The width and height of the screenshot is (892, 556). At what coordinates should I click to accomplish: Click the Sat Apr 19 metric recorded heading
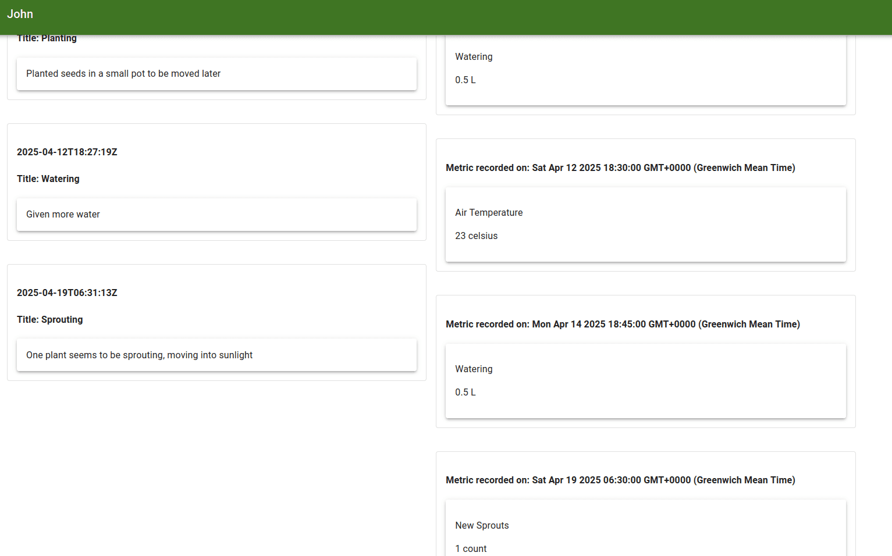(x=620, y=480)
